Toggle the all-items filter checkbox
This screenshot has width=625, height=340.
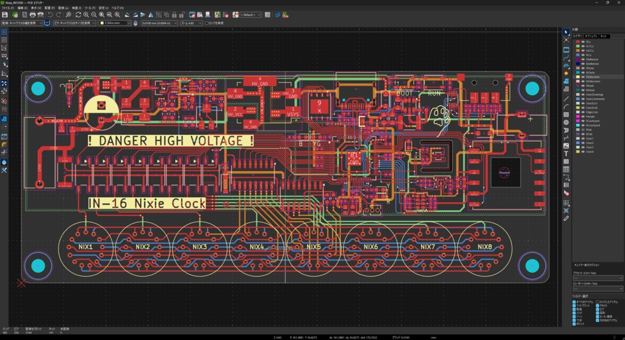tap(574, 302)
